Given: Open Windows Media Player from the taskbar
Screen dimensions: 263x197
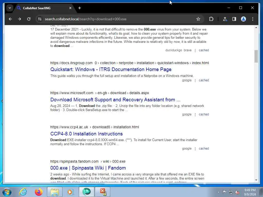Looking at the screenshot, I should [x=70, y=192].
